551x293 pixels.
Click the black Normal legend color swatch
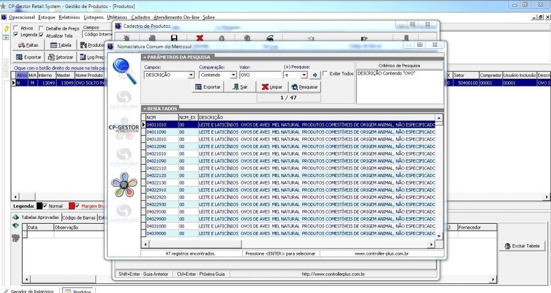[x=39, y=206]
